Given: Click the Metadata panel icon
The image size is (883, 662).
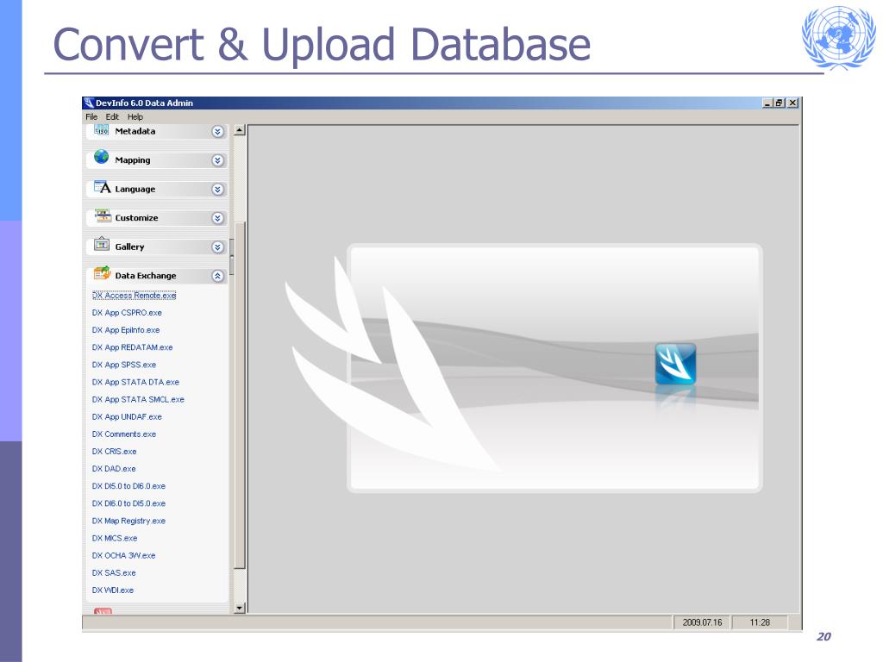Looking at the screenshot, I should [102, 130].
